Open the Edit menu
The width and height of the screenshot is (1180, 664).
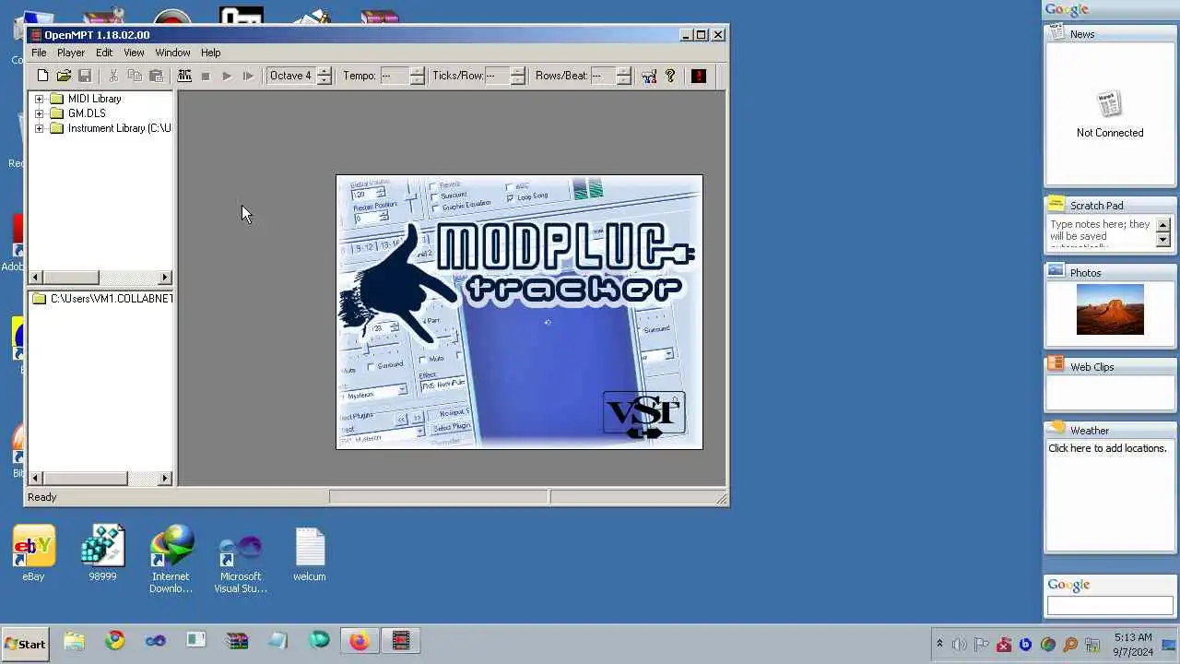pos(104,53)
